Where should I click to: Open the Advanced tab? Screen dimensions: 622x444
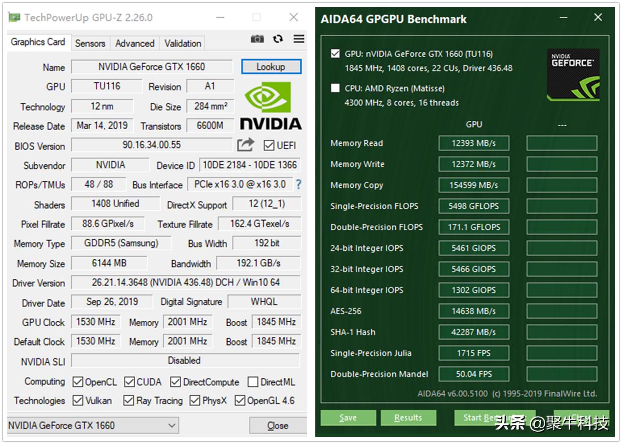tap(135, 43)
